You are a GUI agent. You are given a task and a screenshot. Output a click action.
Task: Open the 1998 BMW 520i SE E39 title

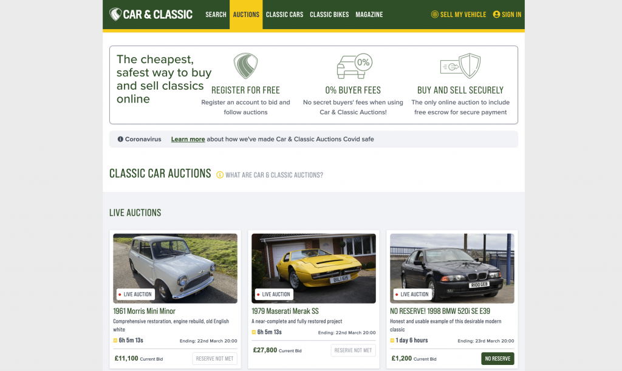coord(440,311)
